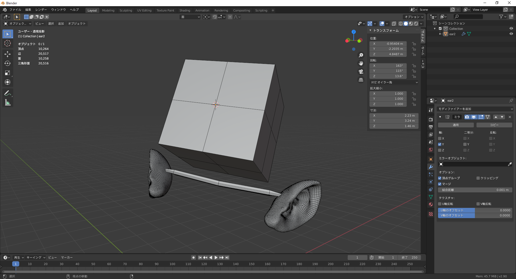Enable the Clipping option (クリッピング)
516x279 pixels.
(x=478, y=178)
